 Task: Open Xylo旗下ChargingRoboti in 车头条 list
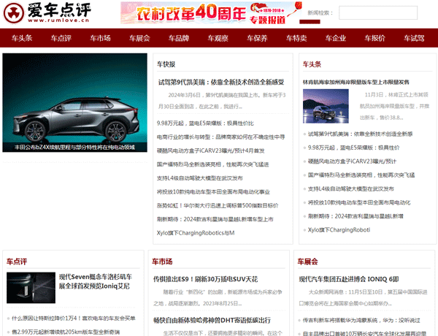click(x=339, y=230)
